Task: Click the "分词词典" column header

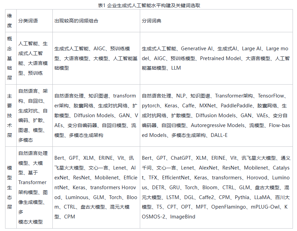Action: [151, 21]
